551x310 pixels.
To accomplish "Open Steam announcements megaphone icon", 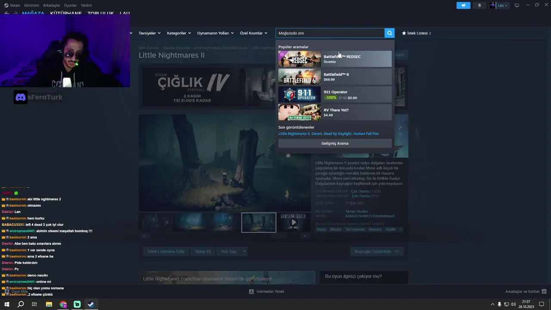I will coord(463,5).
